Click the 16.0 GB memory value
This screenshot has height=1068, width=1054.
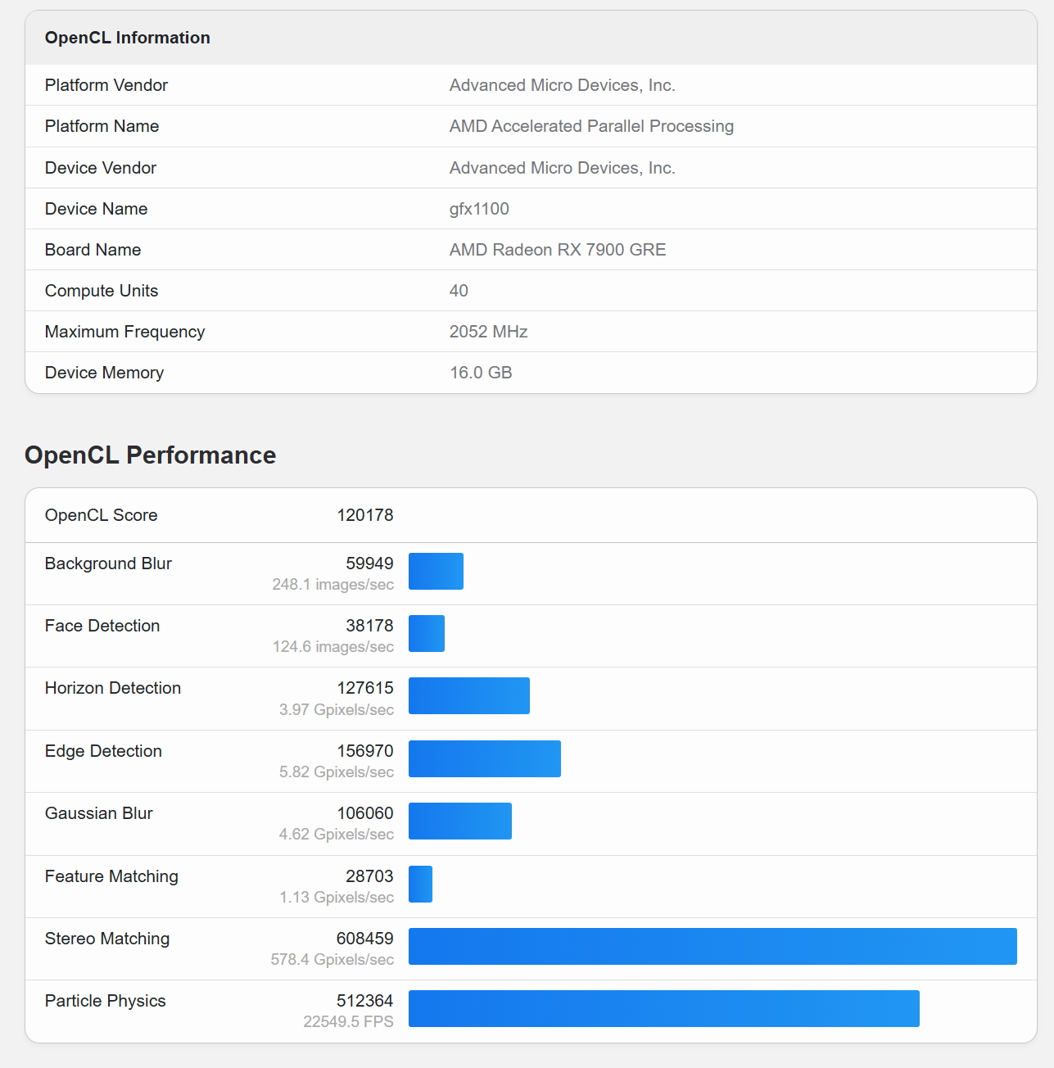pos(481,373)
